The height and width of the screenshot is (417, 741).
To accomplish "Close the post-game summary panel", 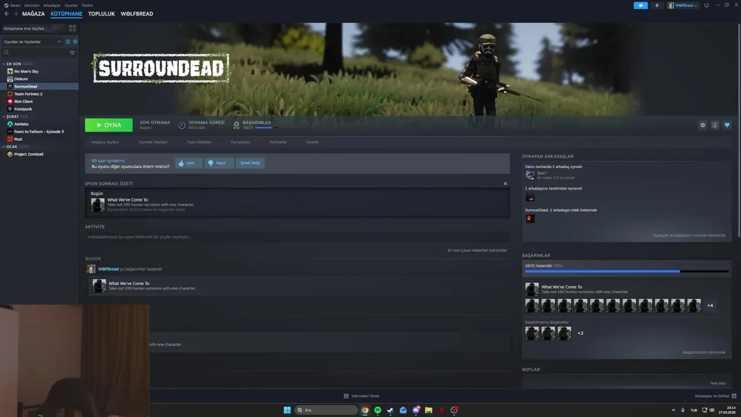I will 505,184.
